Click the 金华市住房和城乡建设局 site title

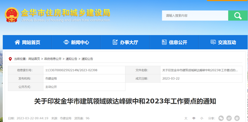(x=66, y=13)
